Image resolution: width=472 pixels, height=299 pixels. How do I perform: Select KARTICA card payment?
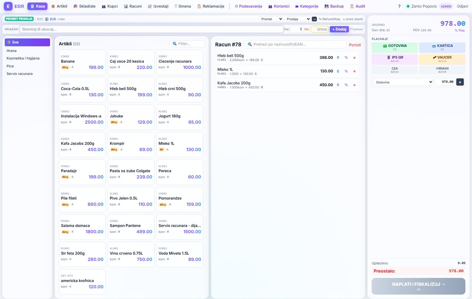(442, 48)
